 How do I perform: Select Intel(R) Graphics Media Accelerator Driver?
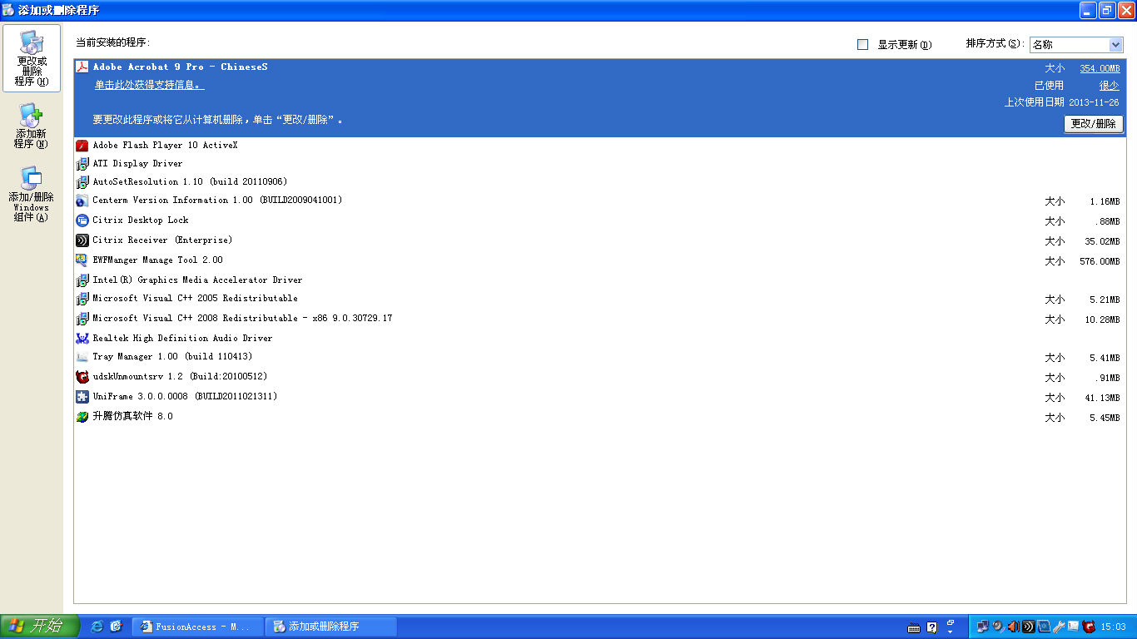point(599,280)
